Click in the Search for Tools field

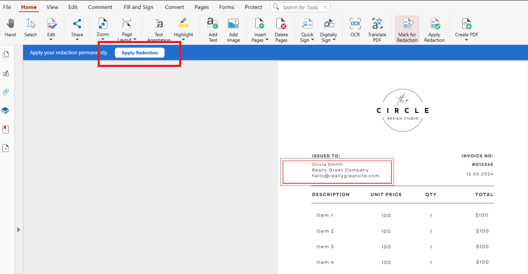300,7
